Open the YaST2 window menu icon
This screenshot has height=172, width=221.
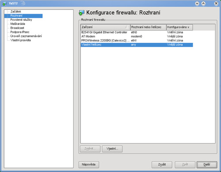point(5,3)
